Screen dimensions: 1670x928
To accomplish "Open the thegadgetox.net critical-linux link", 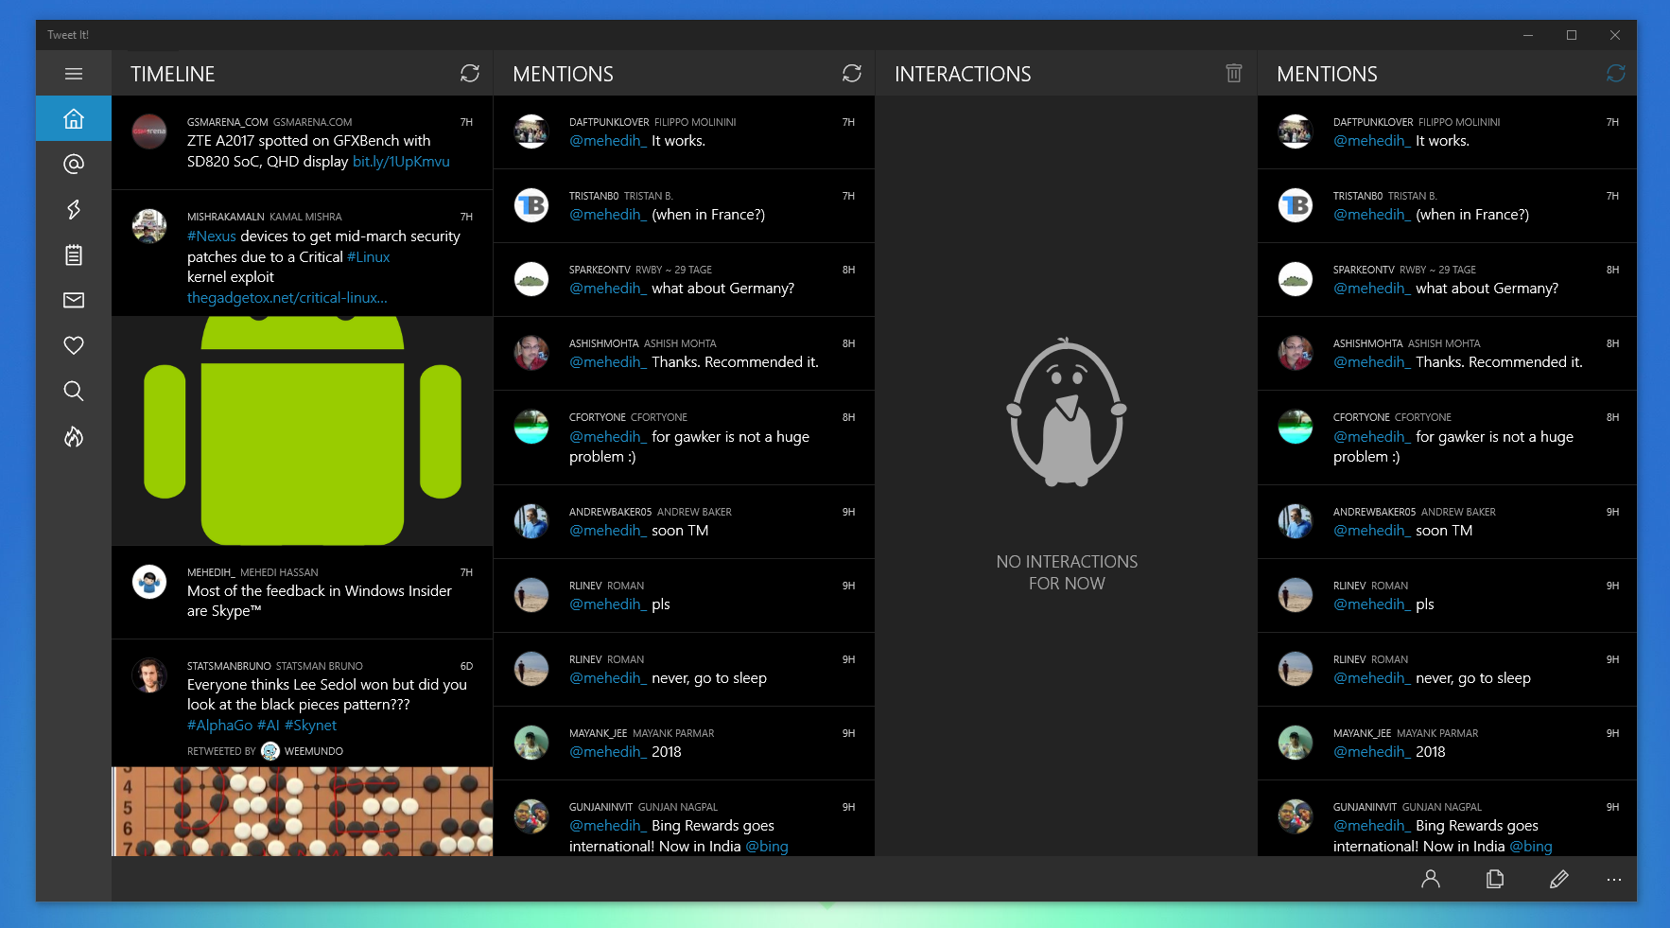I will 287,298.
